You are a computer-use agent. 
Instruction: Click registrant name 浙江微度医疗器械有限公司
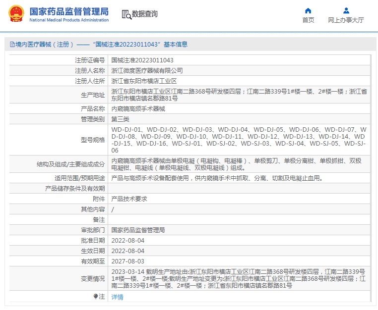[x=147, y=70]
